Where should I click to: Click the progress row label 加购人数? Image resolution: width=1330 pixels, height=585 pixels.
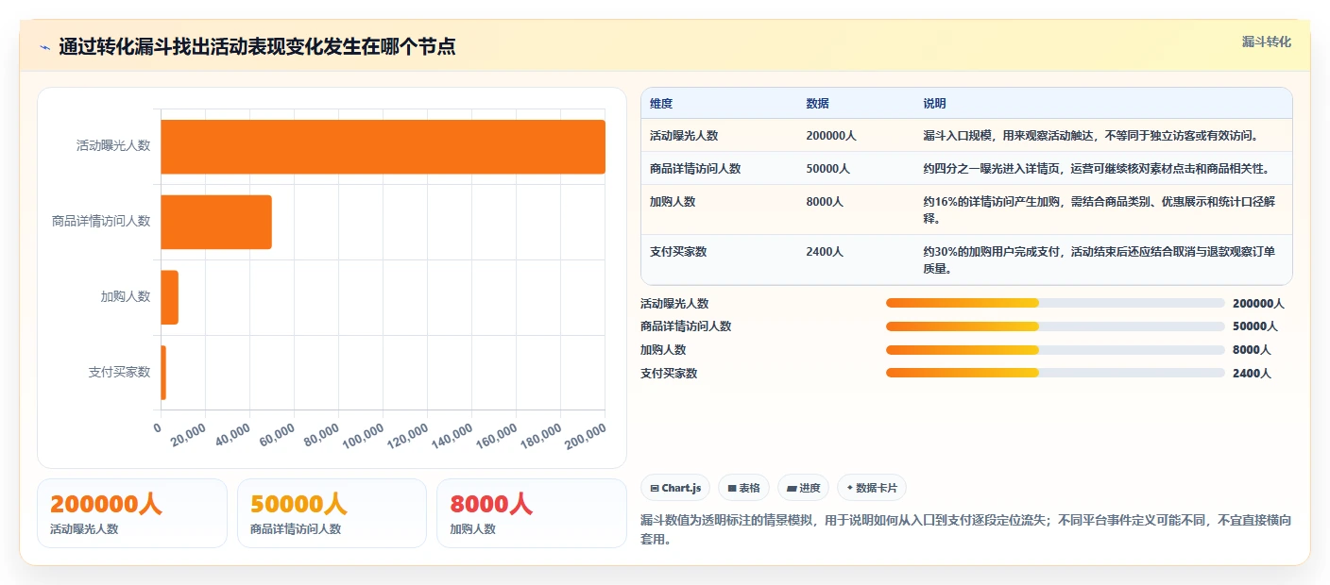(x=663, y=350)
